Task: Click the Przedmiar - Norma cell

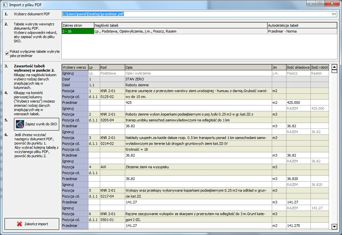Action: coord(302,31)
